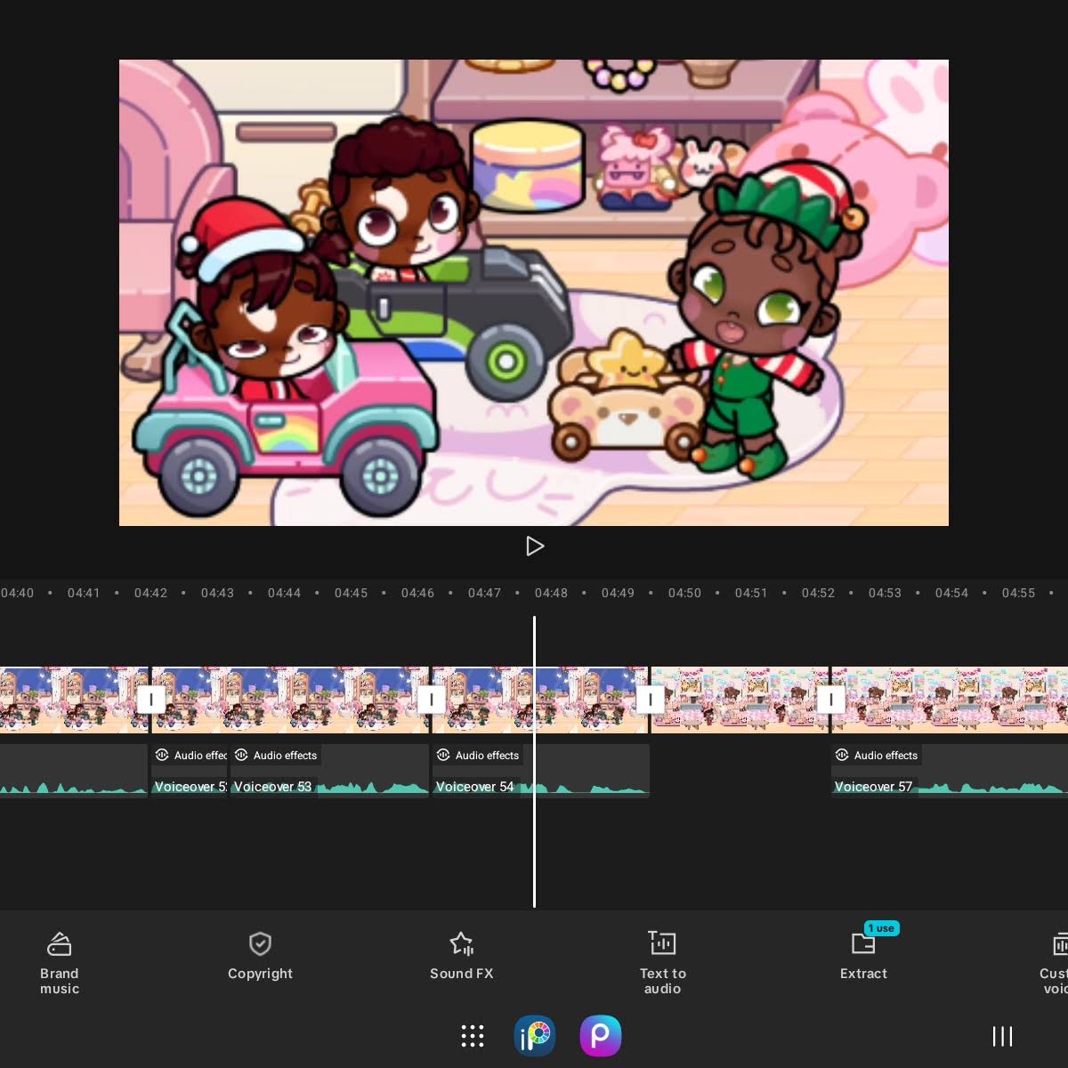Tap the Audio effects badge on Voiceover 5
1068x1068 pixels.
pos(190,756)
